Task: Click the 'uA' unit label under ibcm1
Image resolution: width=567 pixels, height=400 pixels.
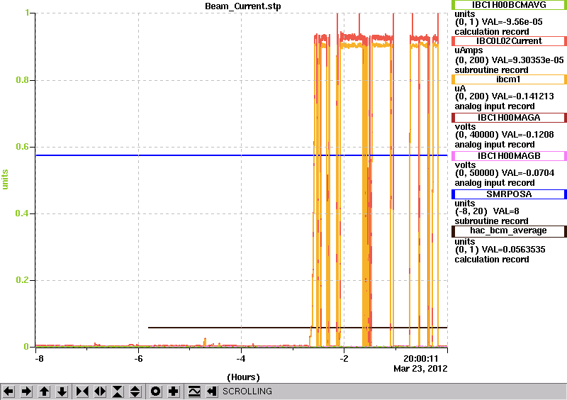Action: pyautogui.click(x=460, y=89)
